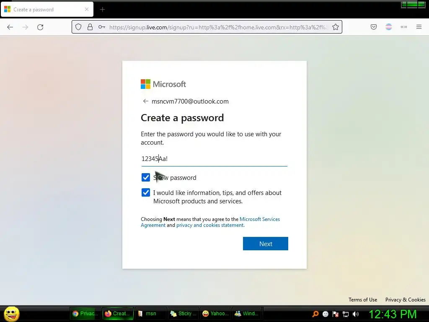Click the smiley face start button
Viewport: 429px width, 322px height.
pos(11,314)
